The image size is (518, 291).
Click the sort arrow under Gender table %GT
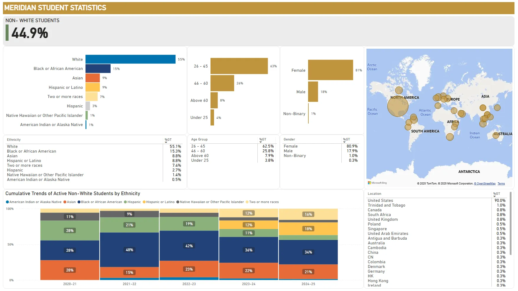click(344, 142)
